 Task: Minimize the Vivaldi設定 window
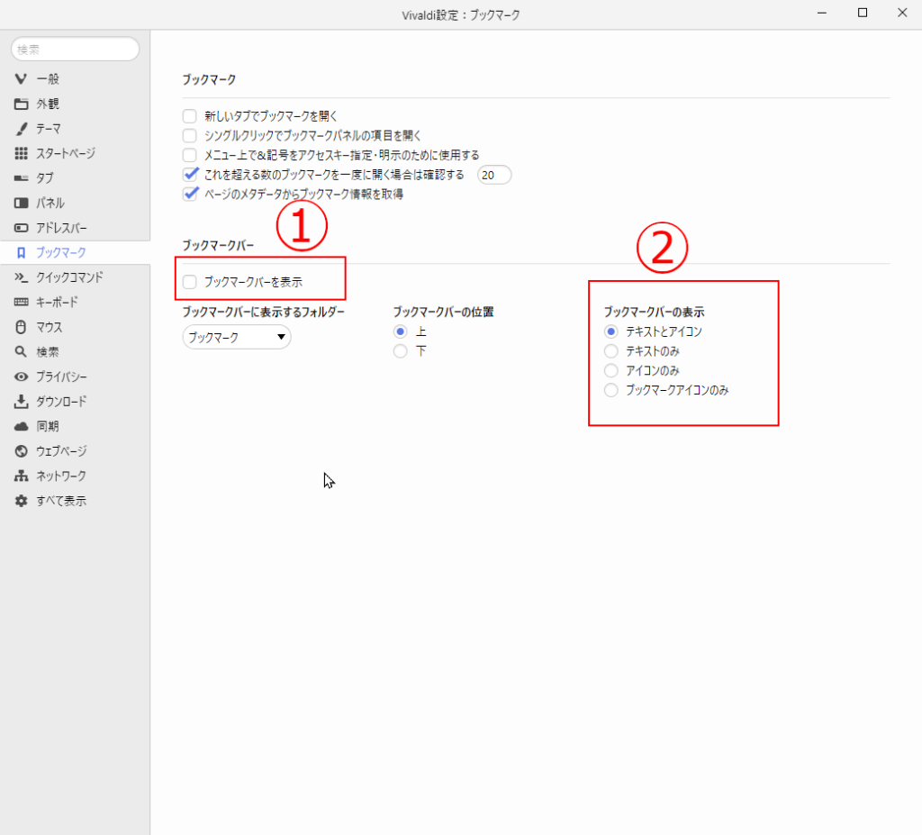822,13
